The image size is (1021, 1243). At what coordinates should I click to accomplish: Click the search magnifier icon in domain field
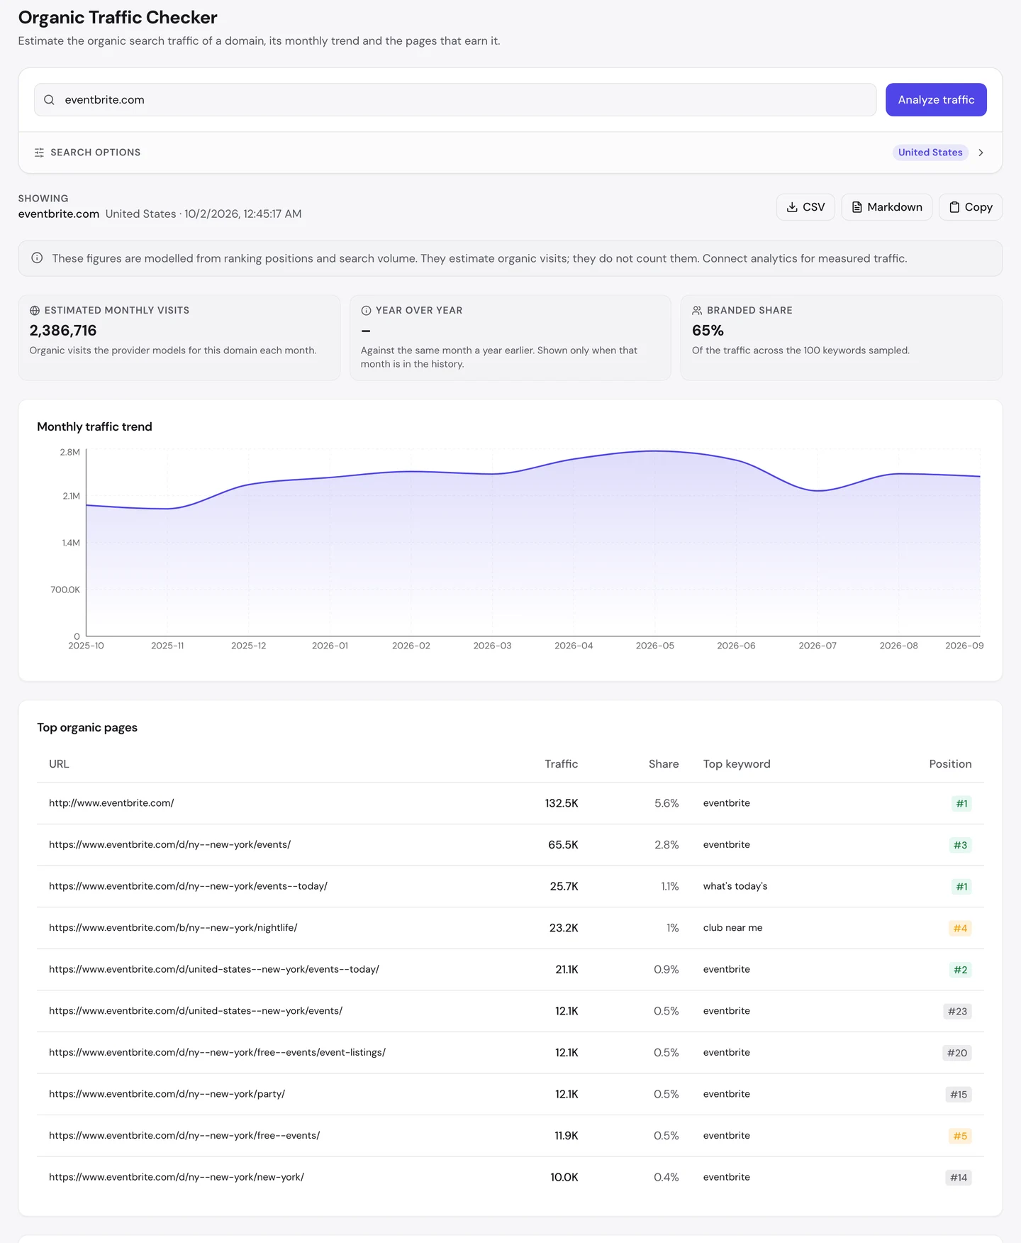(x=49, y=100)
